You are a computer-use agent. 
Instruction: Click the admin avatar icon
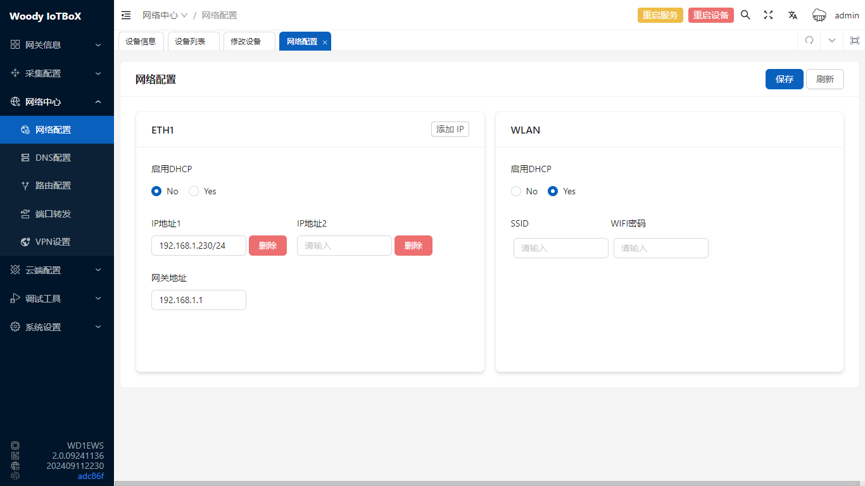coord(819,15)
